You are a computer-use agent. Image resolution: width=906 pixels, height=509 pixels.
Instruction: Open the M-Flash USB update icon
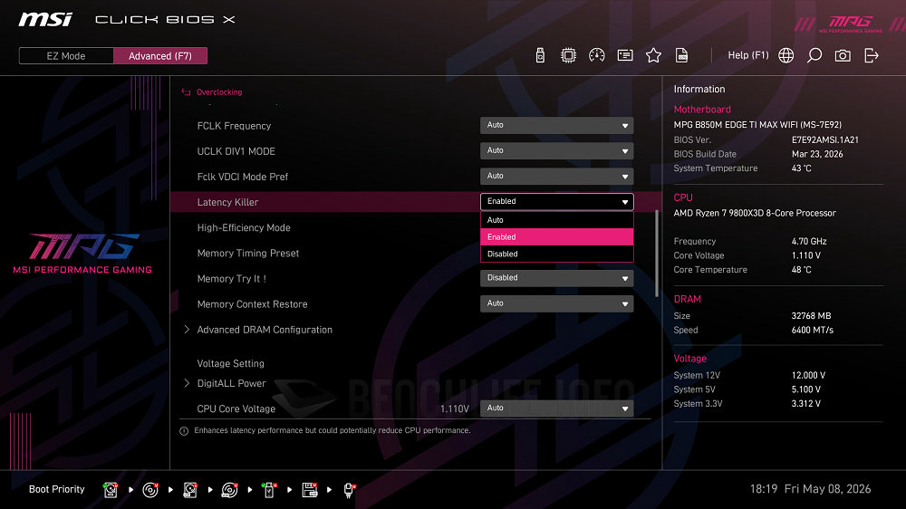point(540,55)
